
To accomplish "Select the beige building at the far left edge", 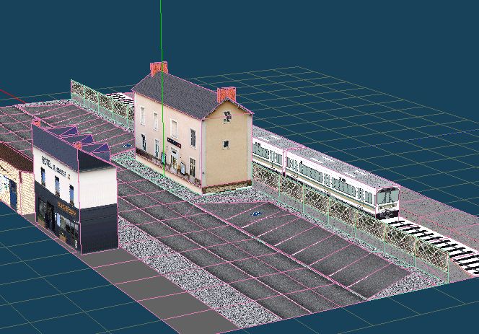I will (14, 180).
